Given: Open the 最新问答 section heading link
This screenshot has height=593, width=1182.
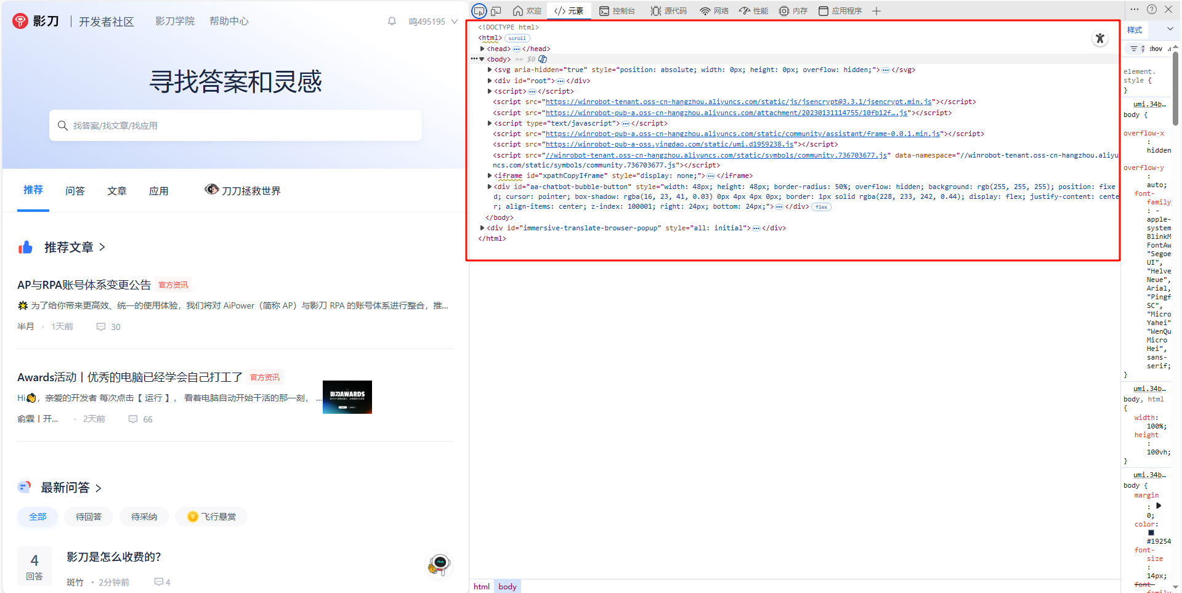Looking at the screenshot, I should [71, 488].
